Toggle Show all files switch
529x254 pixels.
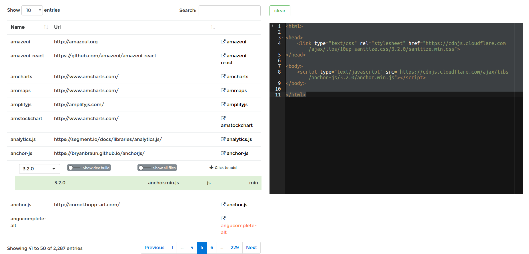click(157, 168)
